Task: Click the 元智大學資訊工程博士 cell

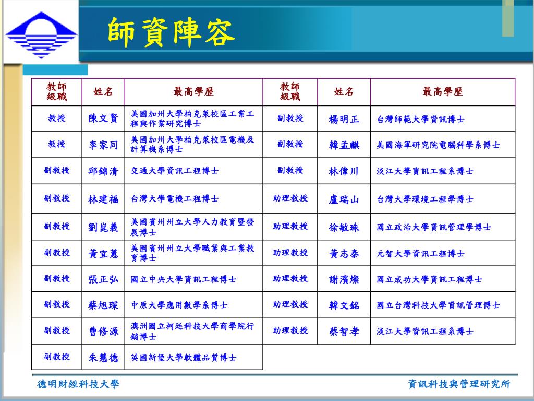Action: (x=443, y=253)
